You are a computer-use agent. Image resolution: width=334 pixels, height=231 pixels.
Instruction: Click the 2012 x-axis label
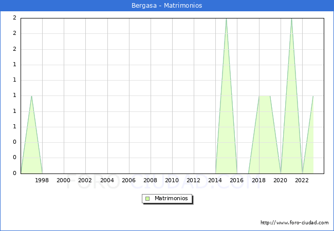click(193, 180)
